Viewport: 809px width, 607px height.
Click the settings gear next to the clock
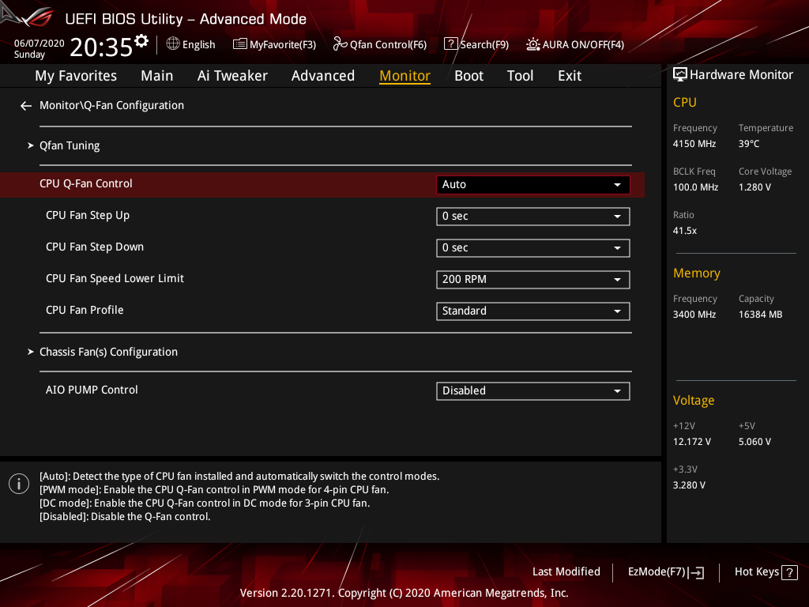tap(141, 41)
